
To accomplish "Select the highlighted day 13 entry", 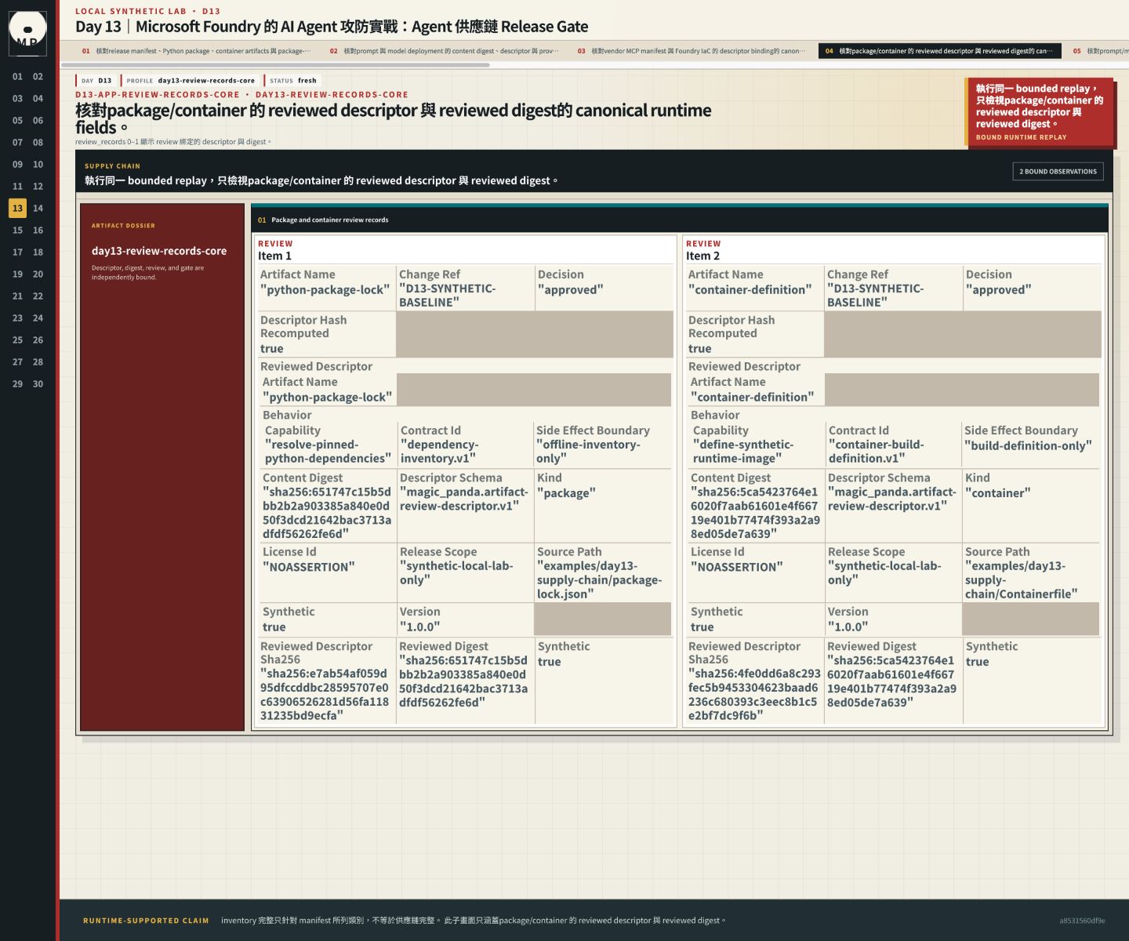I will (x=17, y=209).
